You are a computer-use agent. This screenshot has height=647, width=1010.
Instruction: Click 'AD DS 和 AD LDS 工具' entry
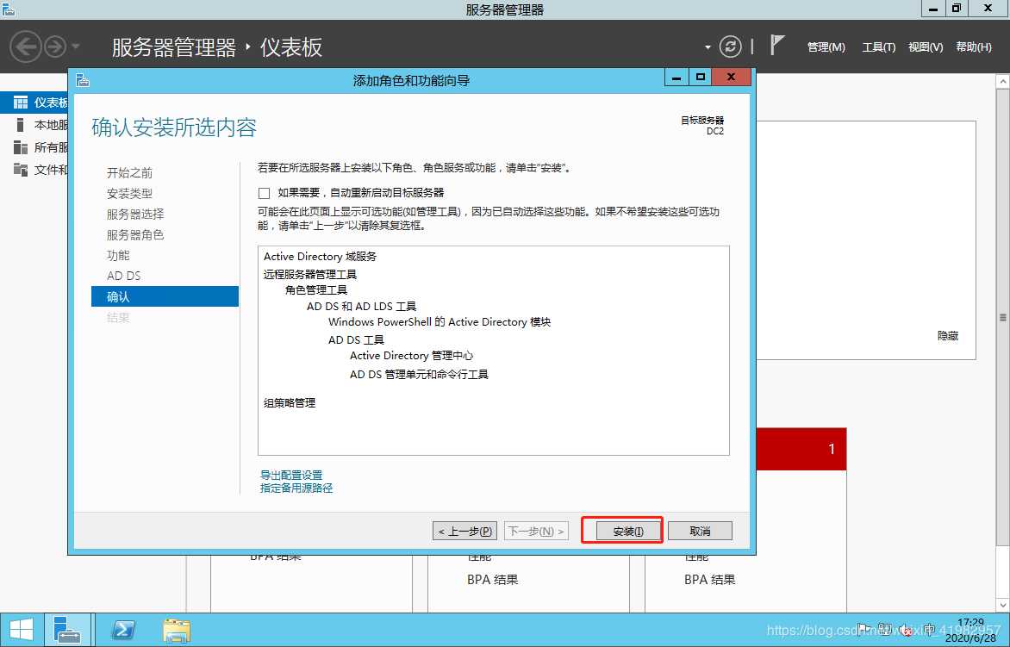click(361, 307)
